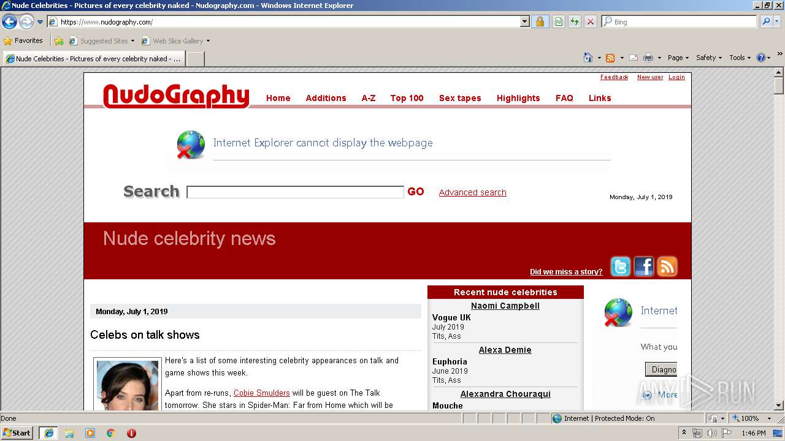The width and height of the screenshot is (785, 441).
Task: Open the Home navigation link
Action: [278, 98]
